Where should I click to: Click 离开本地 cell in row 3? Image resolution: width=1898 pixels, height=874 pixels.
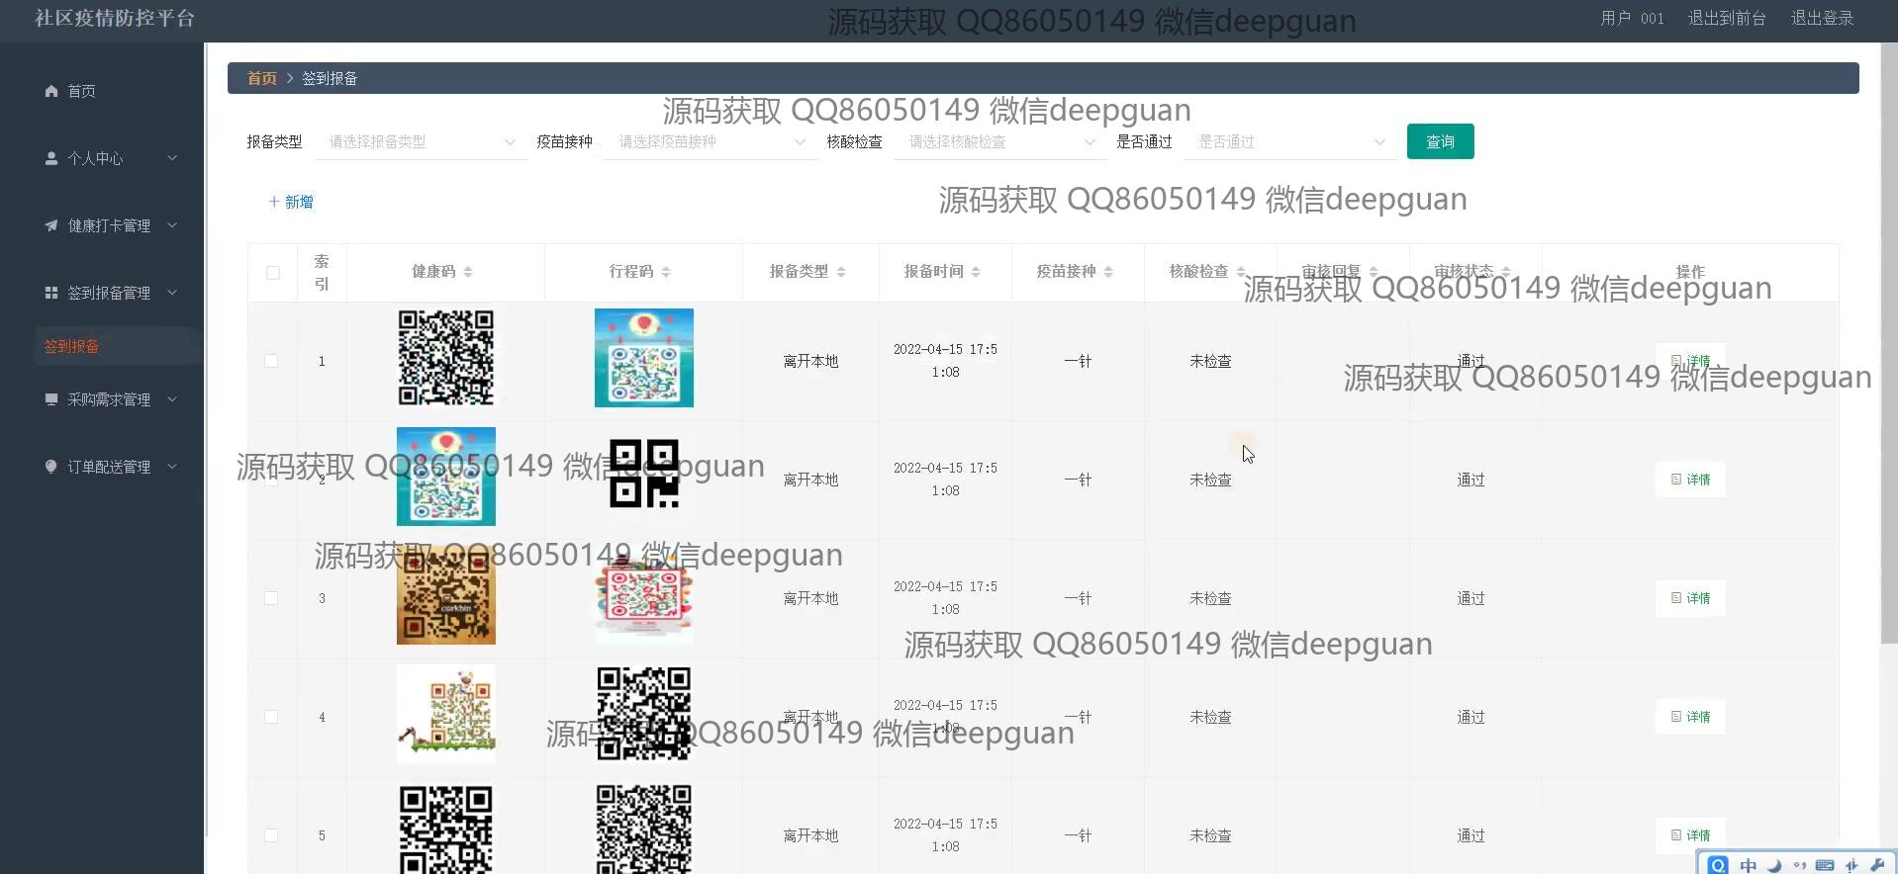pyautogui.click(x=810, y=598)
